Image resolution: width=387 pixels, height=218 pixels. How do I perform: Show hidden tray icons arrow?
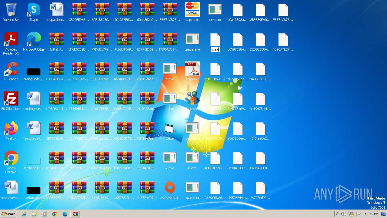tap(337, 214)
